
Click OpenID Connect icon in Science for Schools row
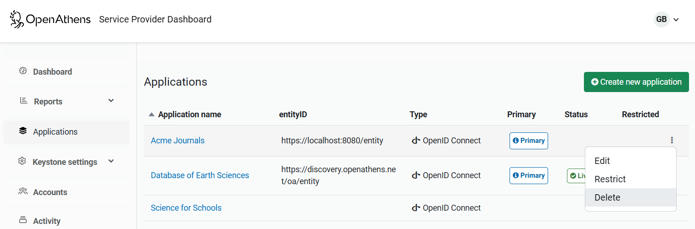(416, 208)
